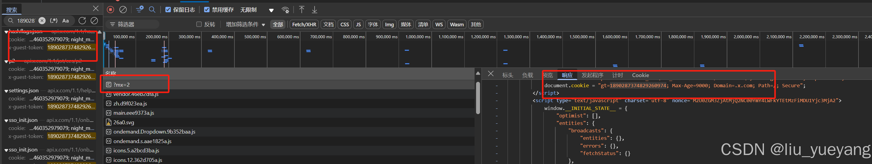Open the 计时 timing tab

point(617,75)
